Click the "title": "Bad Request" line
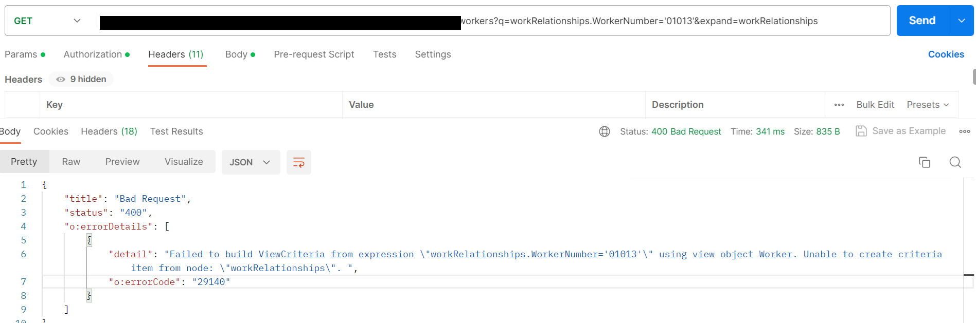This screenshot has width=976, height=323. click(128, 199)
